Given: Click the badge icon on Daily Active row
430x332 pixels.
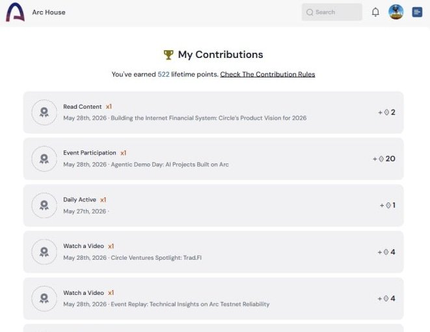Looking at the screenshot, I should point(44,206).
